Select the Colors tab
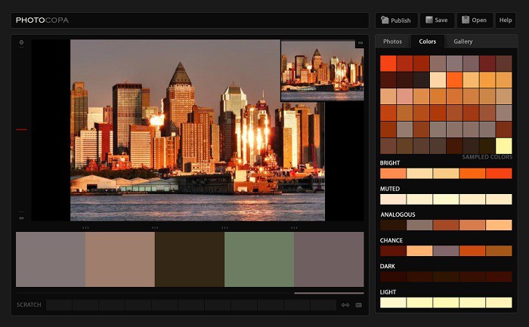This screenshot has width=529, height=327. pos(427,42)
